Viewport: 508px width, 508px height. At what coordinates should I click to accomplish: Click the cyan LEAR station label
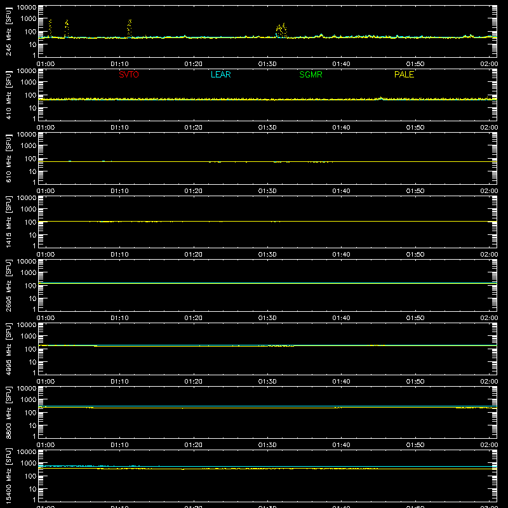[220, 74]
